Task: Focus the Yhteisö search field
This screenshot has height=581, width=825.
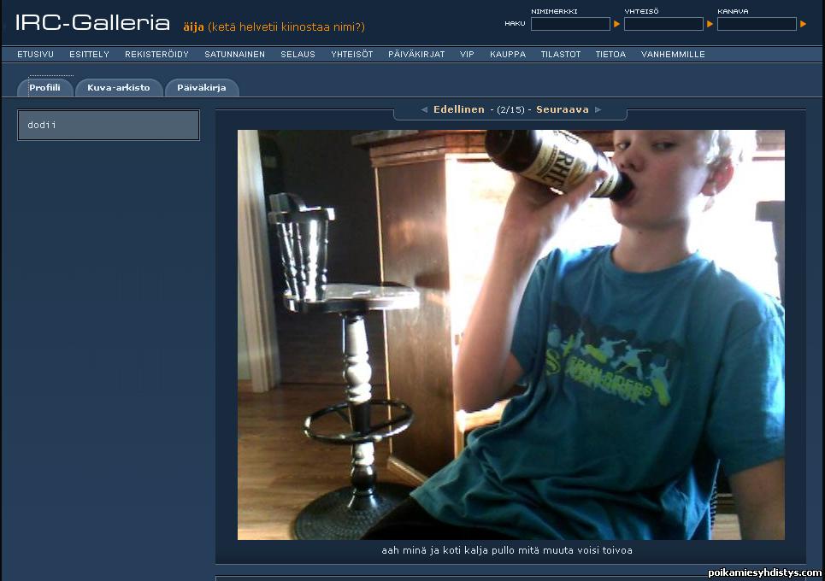Action: [x=663, y=24]
